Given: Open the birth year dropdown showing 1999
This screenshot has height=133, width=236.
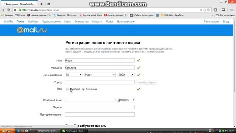Looking at the screenshot, I should click(126, 75).
